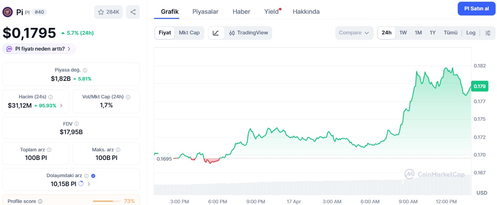This screenshot has height=205, width=497.
Task: Open the share icon button
Action: pos(133,12)
